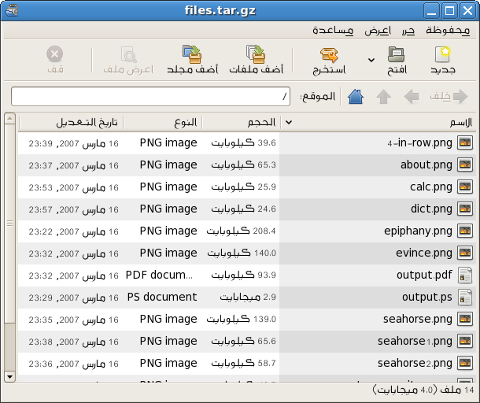The width and height of the screenshot is (480, 403).
Task: Click the Location (الموقع) path field
Action: (150, 97)
